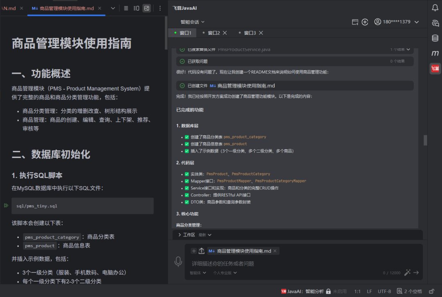Click the chat history window icon
Image resolution: width=442 pixels, height=297 pixels.
(x=355, y=22)
